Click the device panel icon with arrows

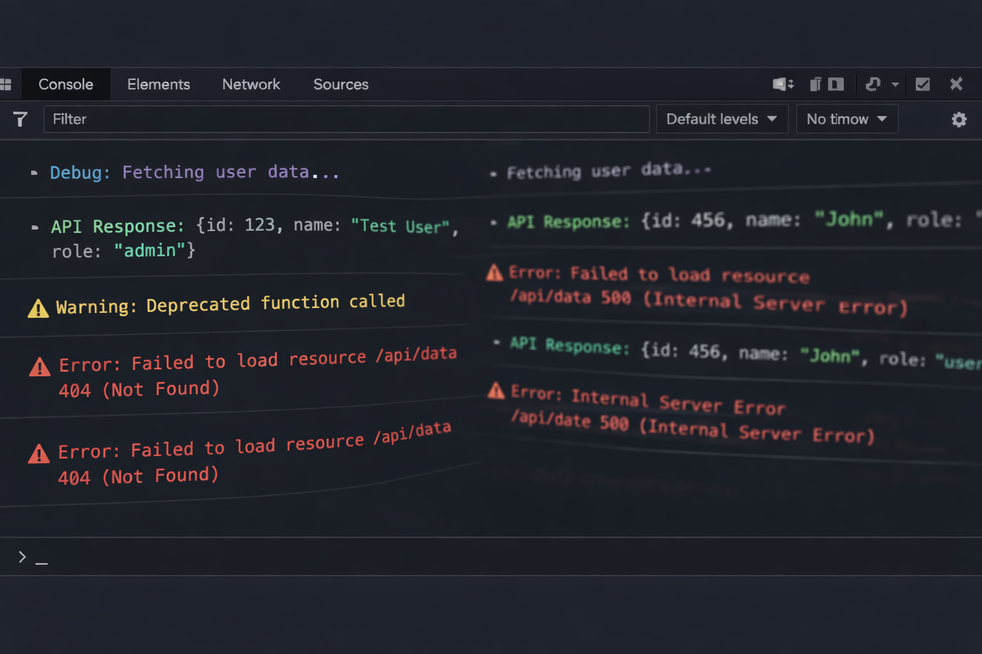[783, 84]
